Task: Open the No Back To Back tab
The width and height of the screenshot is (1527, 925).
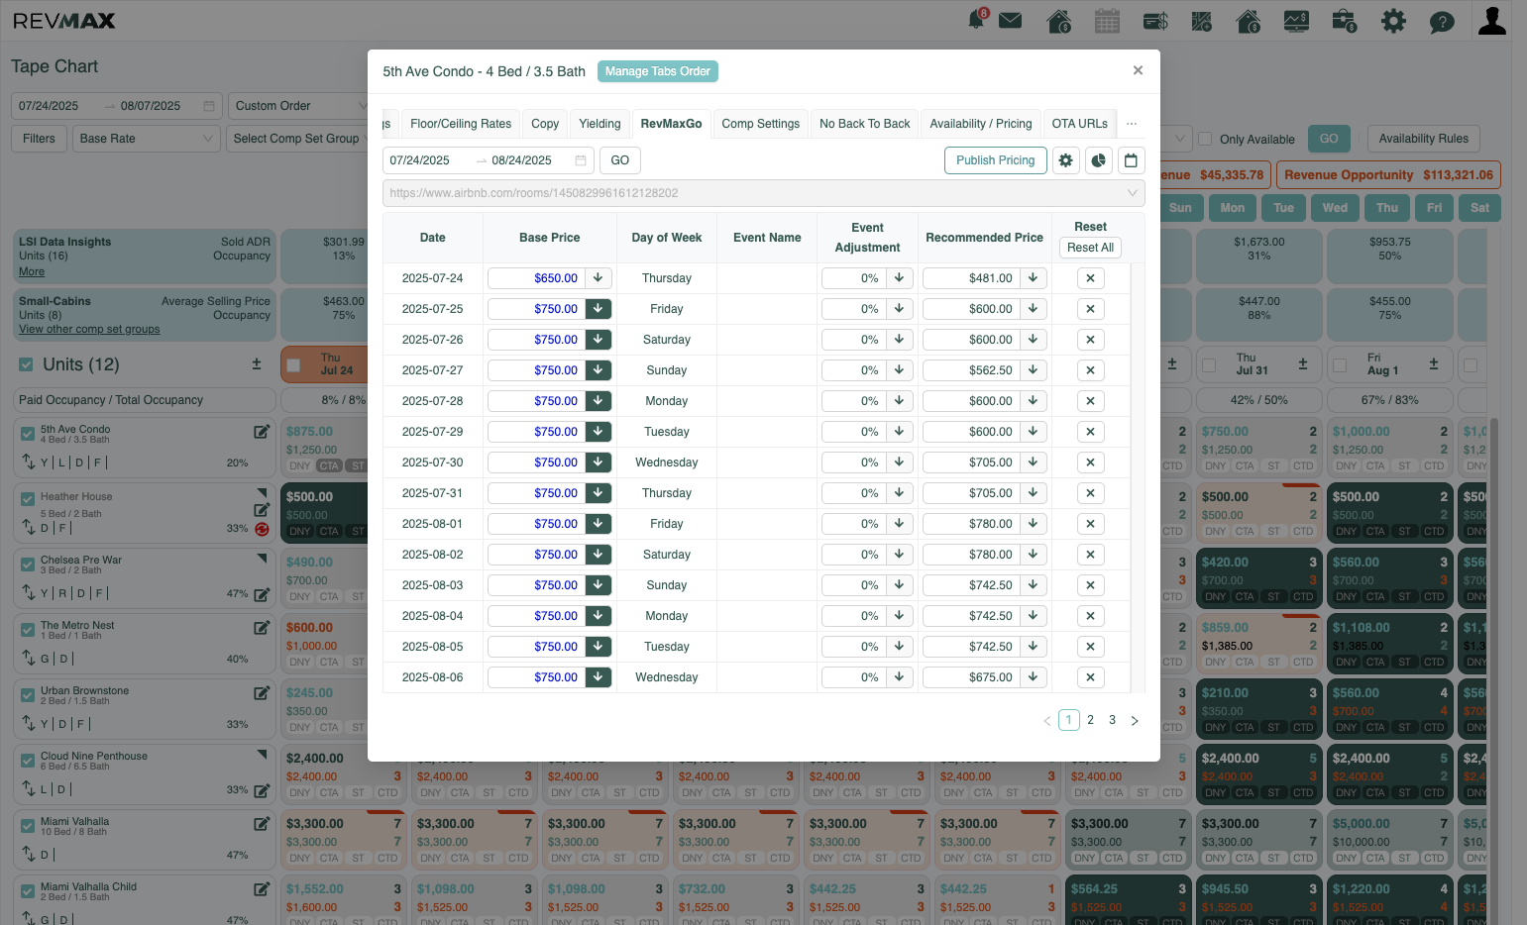Action: (865, 124)
